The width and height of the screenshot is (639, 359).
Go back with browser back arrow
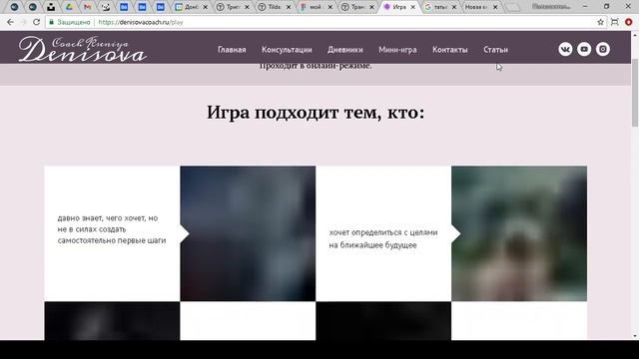tap(10, 22)
